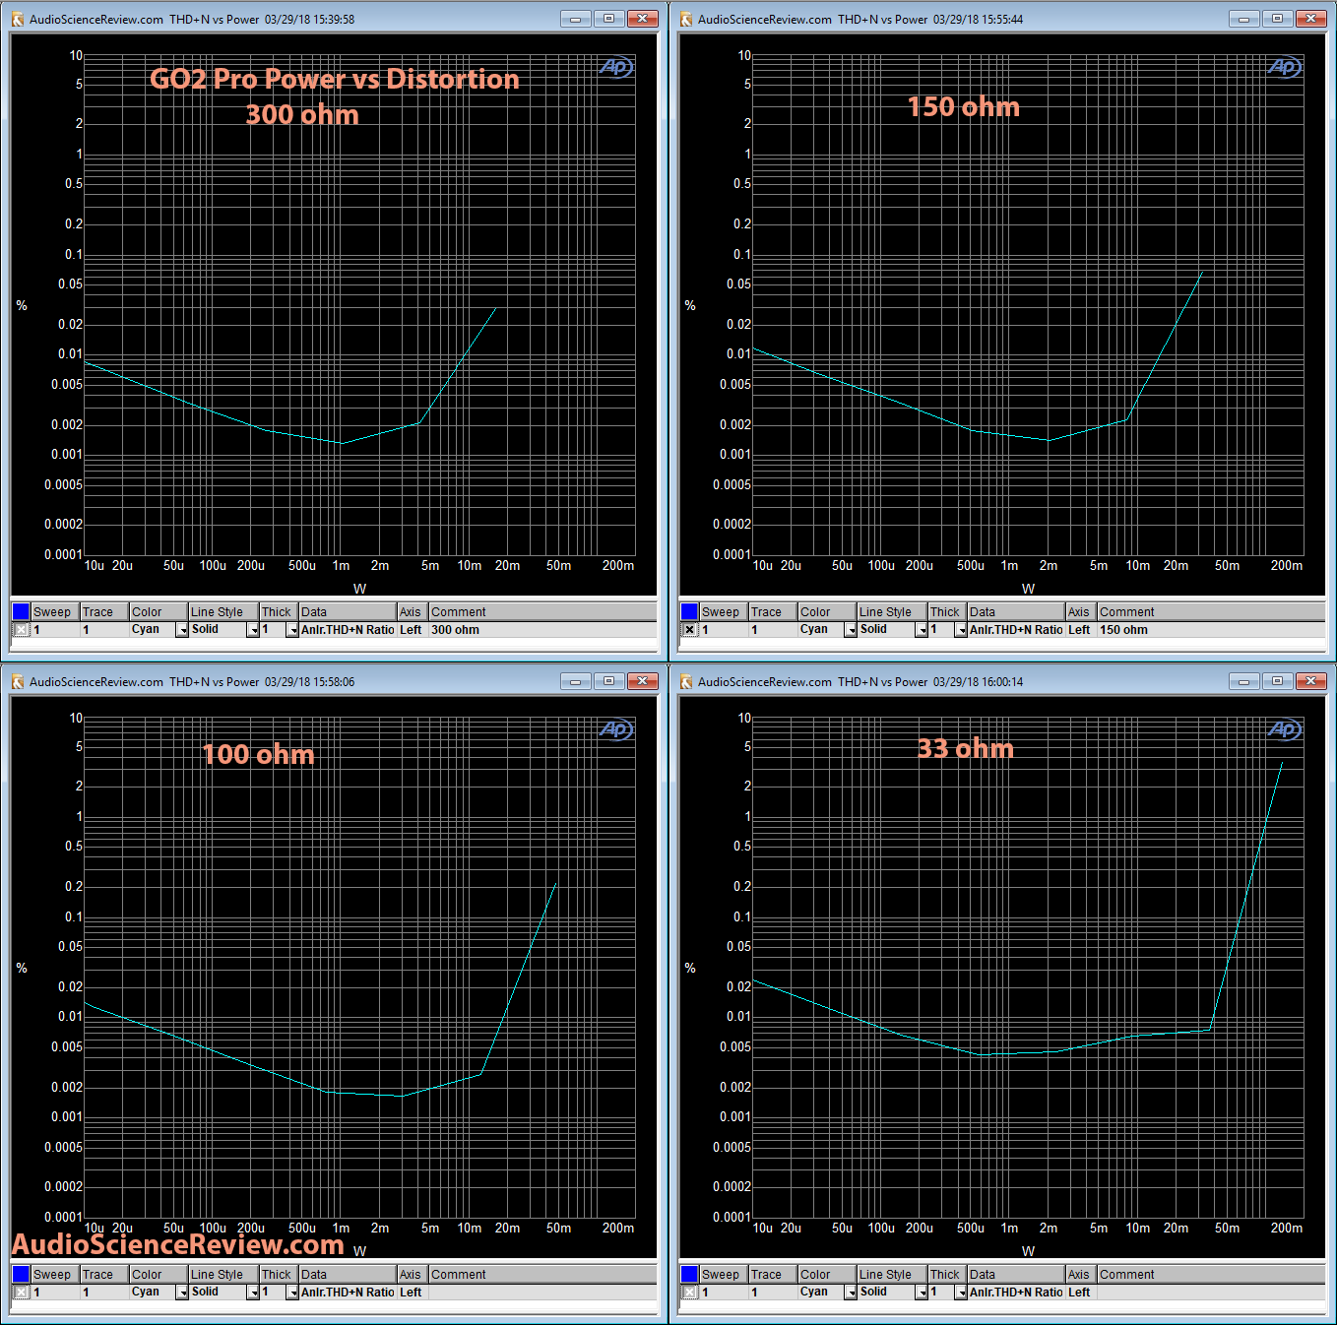Maximize the 100 ohm graph window
Screen dimensions: 1337x1325
[608, 681]
